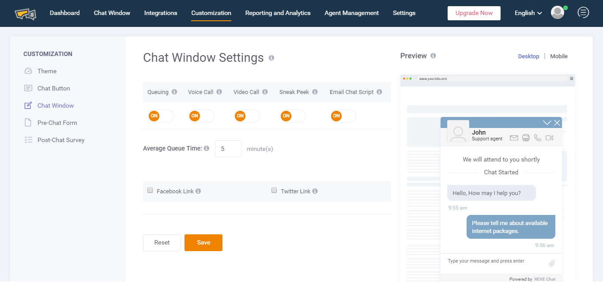Check the Twitter Link checkbox
This screenshot has width=603, height=282.
274,191
